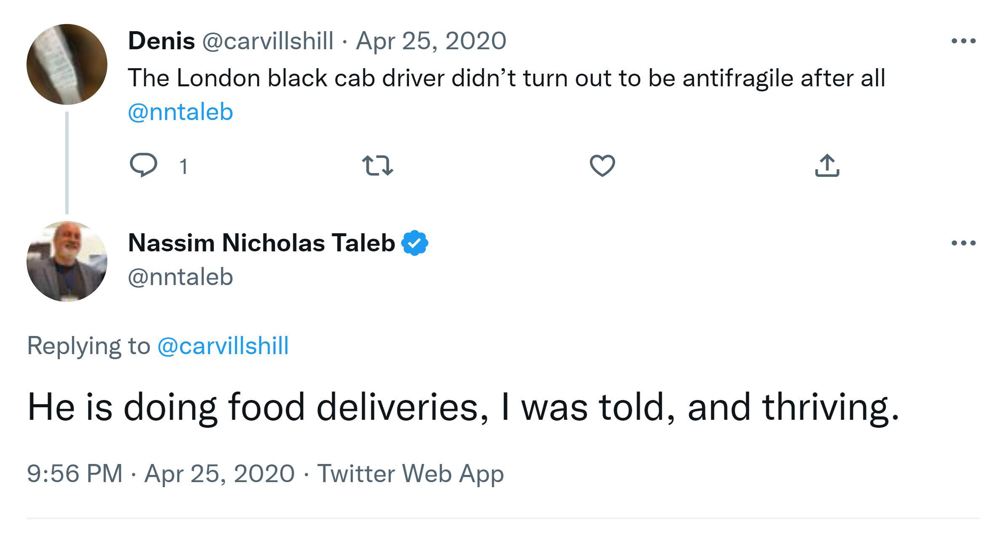The width and height of the screenshot is (997, 536).
Task: Open the Apr 25, 2020 date on Denis's tweet
Action: point(431,41)
